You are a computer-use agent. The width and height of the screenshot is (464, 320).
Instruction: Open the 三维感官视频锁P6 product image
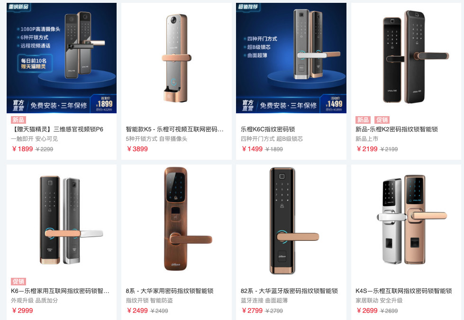tap(62, 58)
